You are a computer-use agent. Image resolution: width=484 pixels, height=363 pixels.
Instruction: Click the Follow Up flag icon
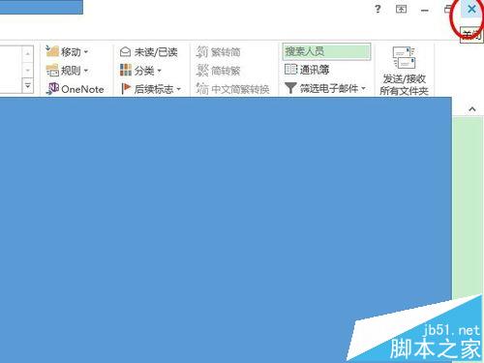click(126, 89)
